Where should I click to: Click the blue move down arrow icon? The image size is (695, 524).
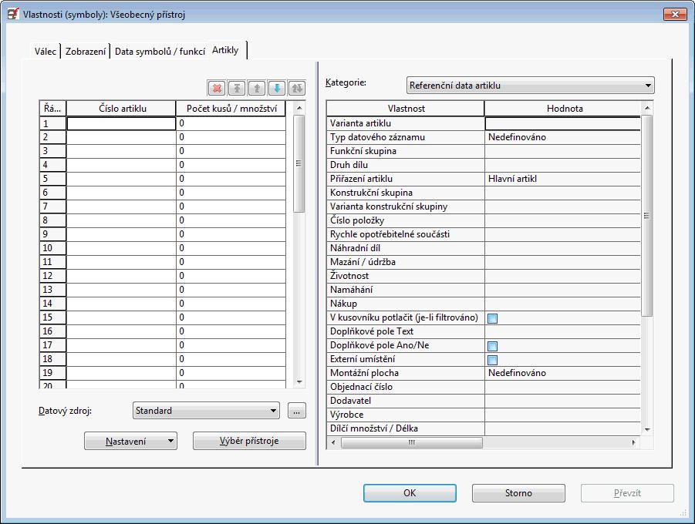pos(277,88)
